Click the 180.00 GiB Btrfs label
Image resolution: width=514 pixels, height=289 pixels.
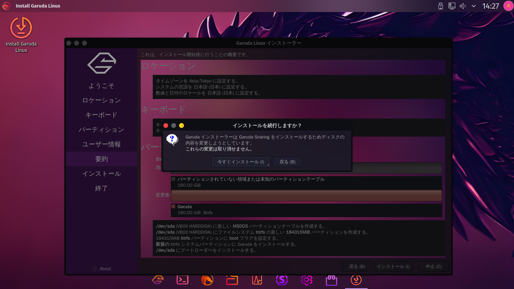point(195,213)
